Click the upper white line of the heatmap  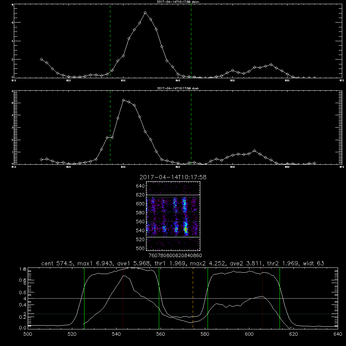[x=173, y=195]
